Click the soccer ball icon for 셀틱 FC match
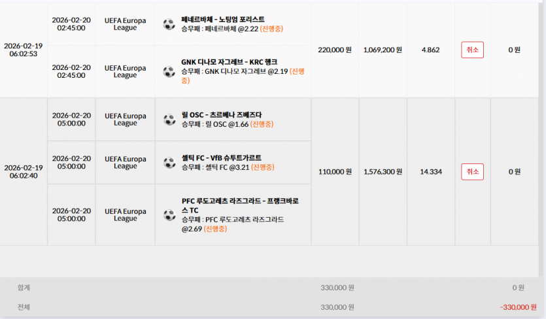Screen dimensions: 546x319 [x=169, y=163]
